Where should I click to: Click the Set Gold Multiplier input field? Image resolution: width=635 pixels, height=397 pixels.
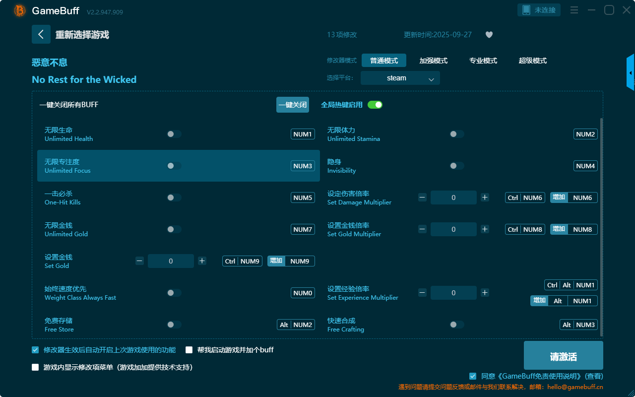(x=453, y=229)
